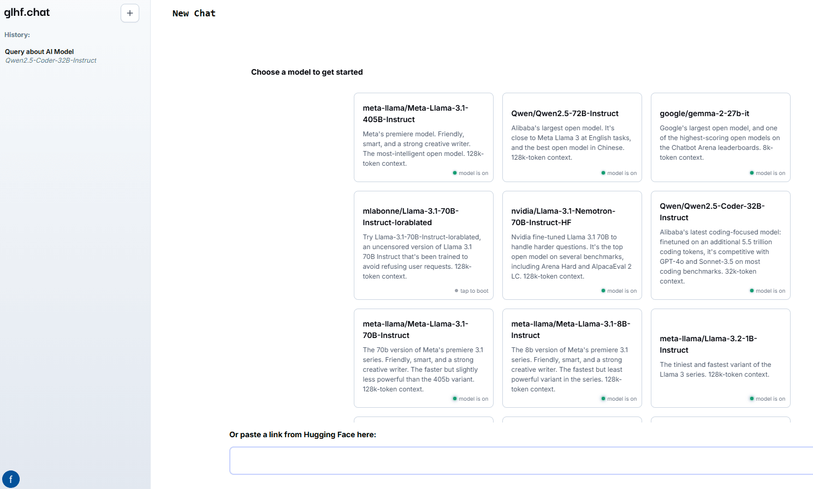Click 'model is on' status of 405B-Instruct card

[x=470, y=173]
